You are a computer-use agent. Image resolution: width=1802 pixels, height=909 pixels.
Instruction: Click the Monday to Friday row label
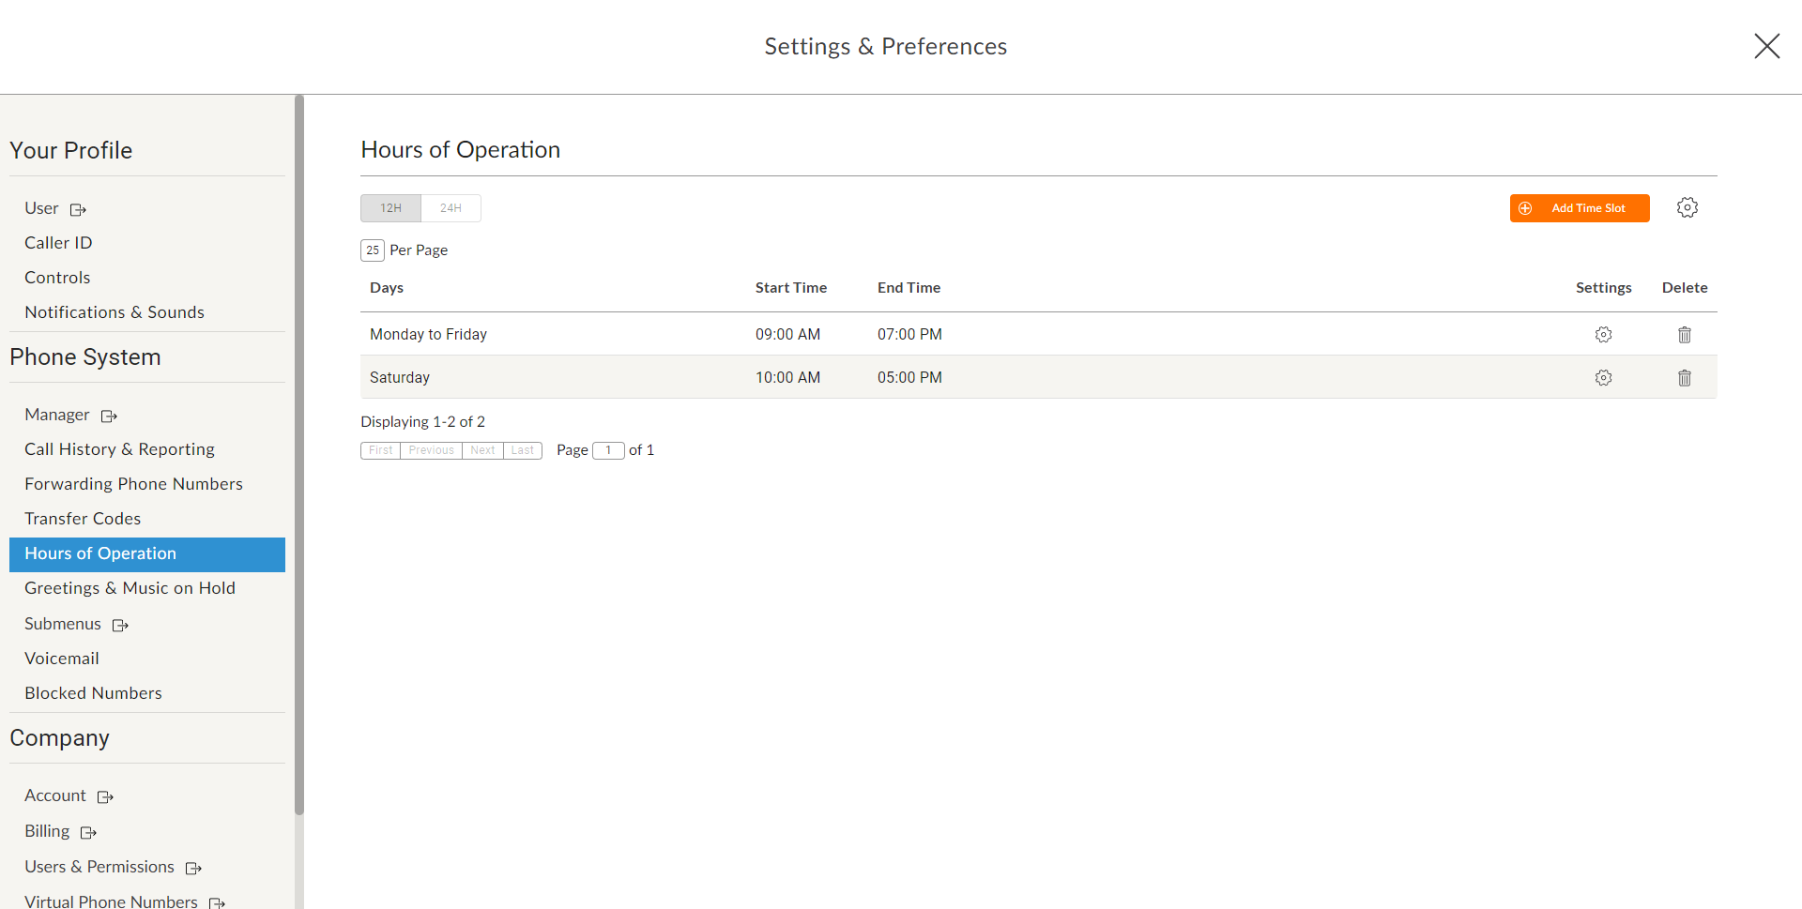pyautogui.click(x=428, y=334)
